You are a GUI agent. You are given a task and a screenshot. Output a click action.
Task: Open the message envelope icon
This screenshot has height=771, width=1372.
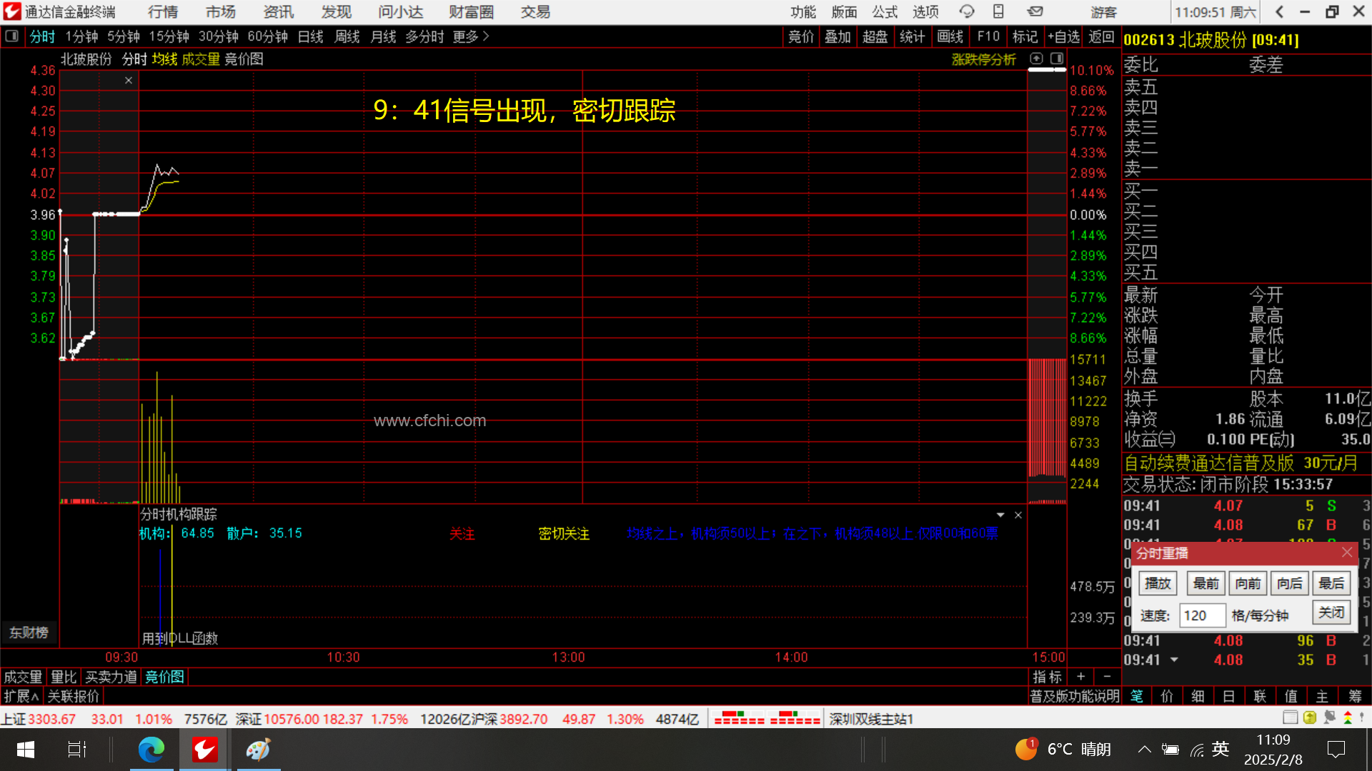coord(1035,11)
